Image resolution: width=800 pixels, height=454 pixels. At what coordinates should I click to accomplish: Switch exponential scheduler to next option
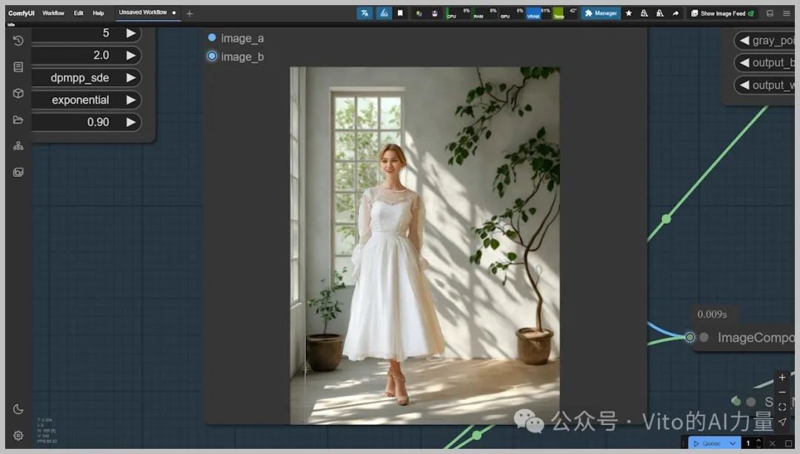[130, 100]
